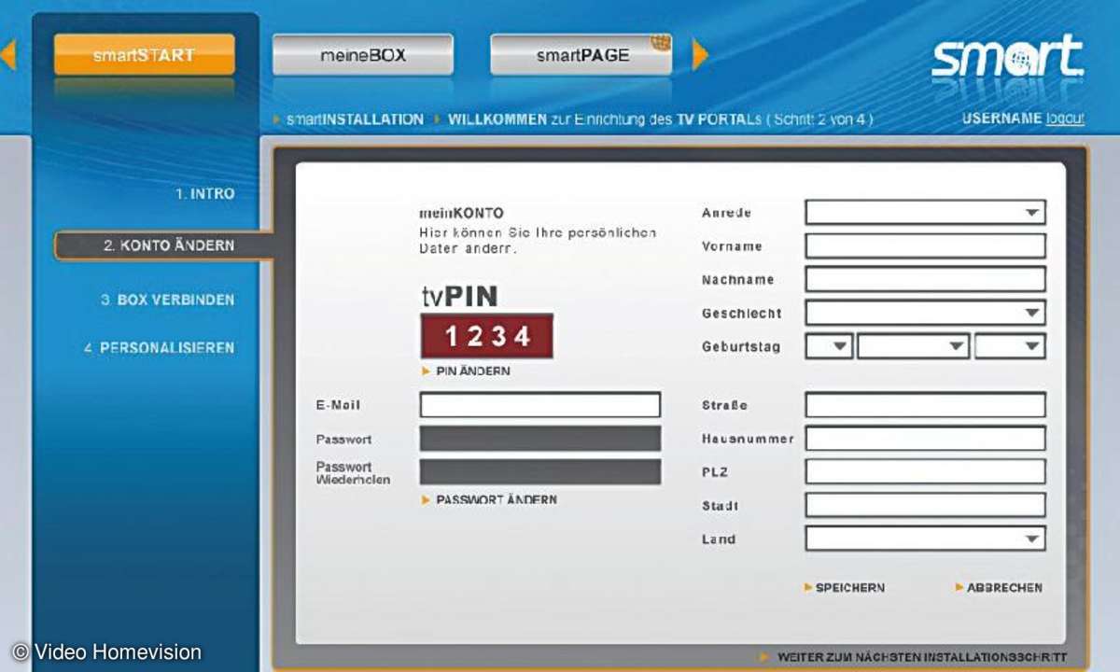Open the Geschlecht dropdown
The width and height of the screenshot is (1120, 672).
(925, 313)
